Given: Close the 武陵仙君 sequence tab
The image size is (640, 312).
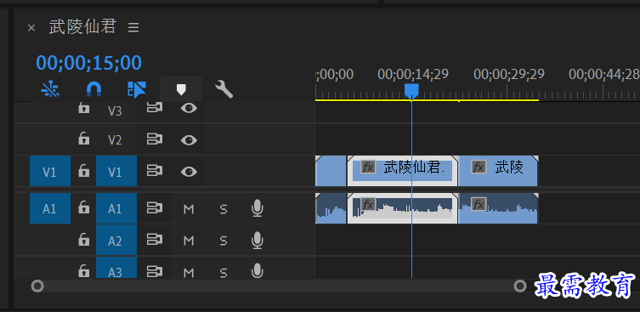Looking at the screenshot, I should (x=31, y=28).
